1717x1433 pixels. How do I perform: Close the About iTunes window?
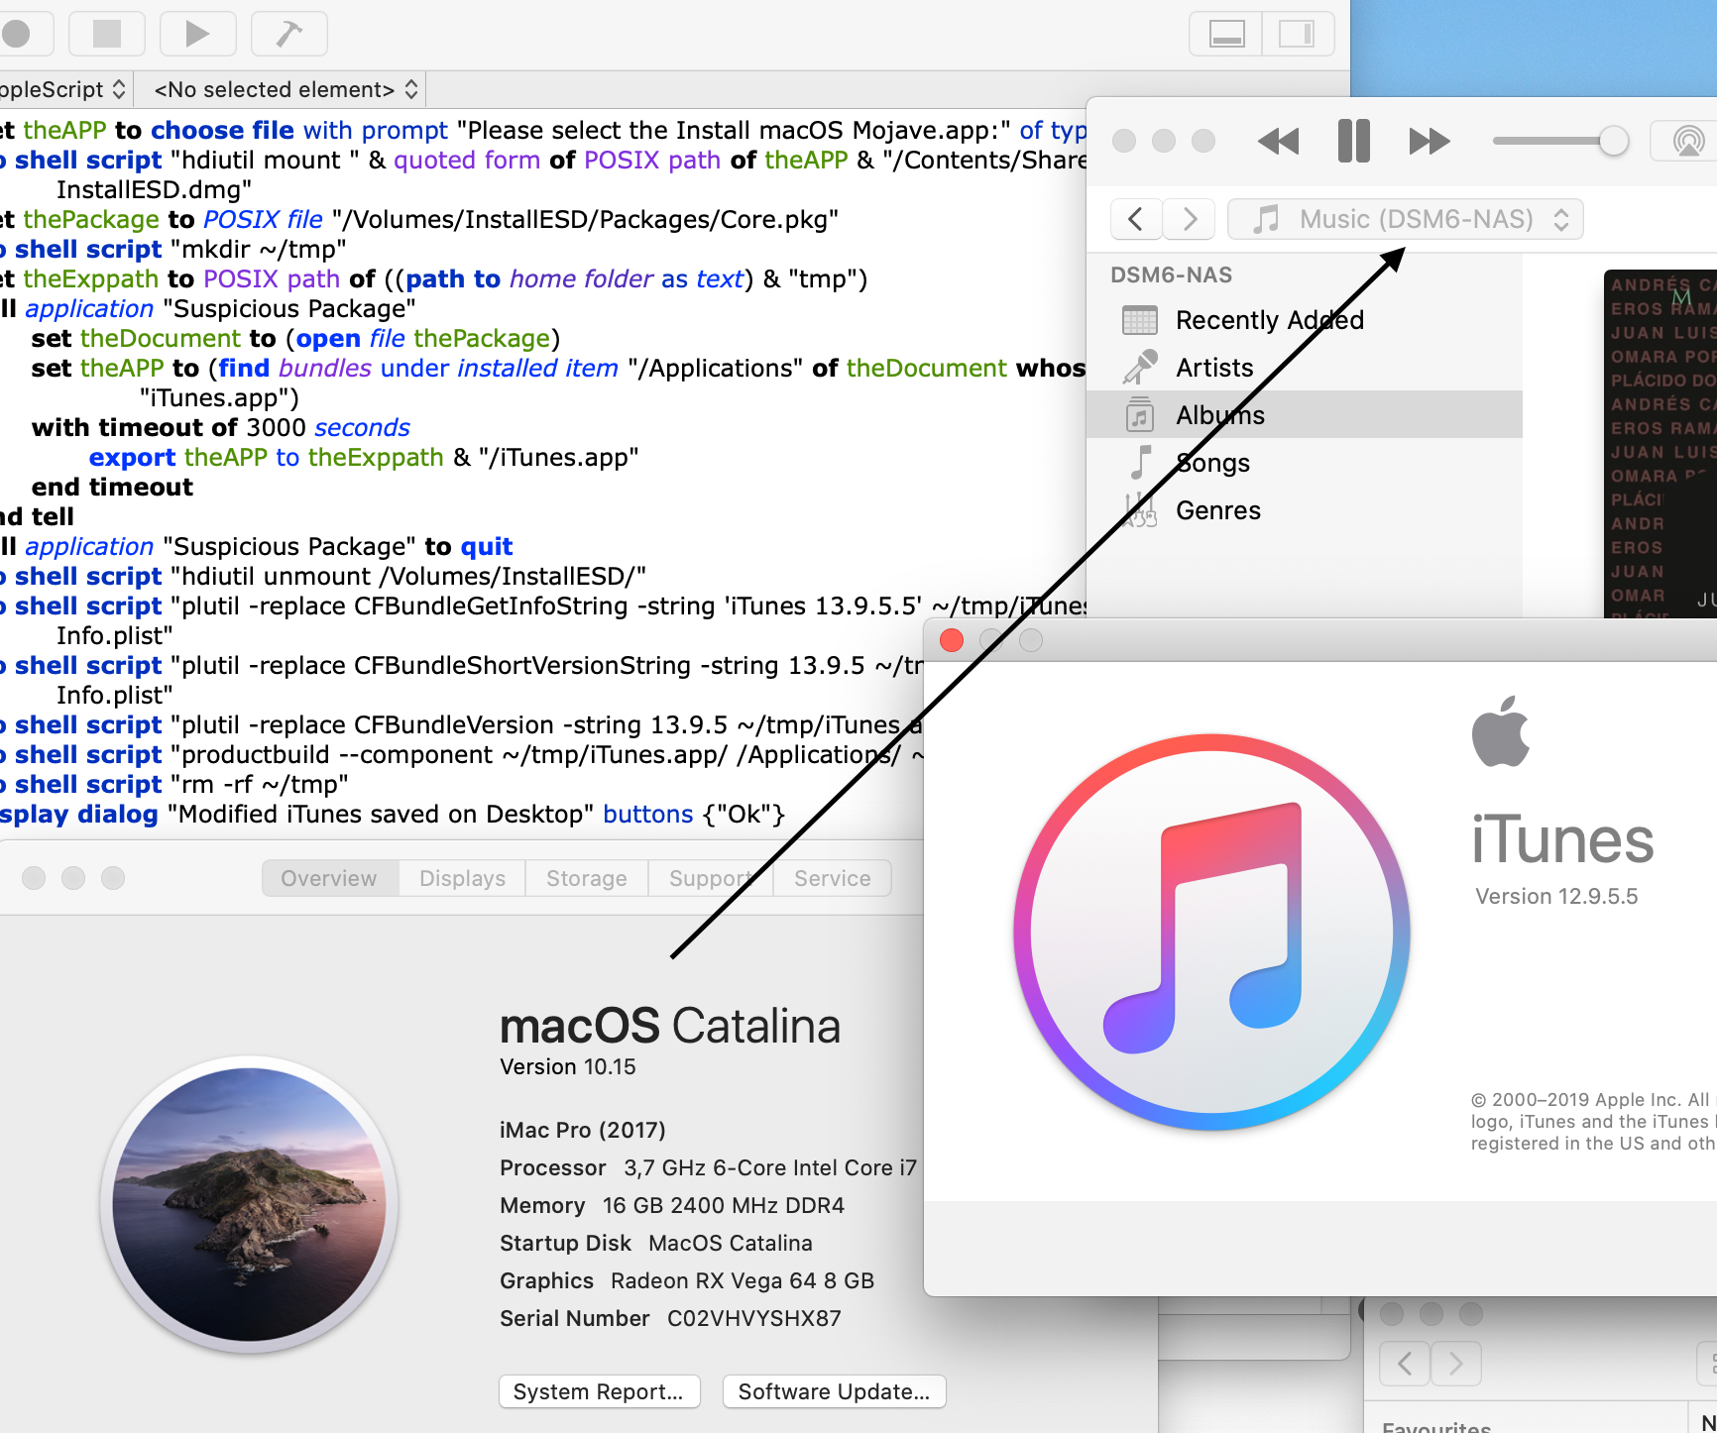pos(952,640)
